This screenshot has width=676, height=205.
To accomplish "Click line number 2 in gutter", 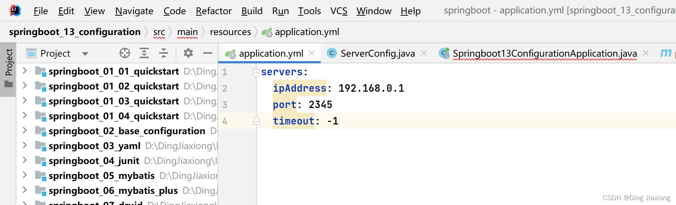I will coord(225,88).
